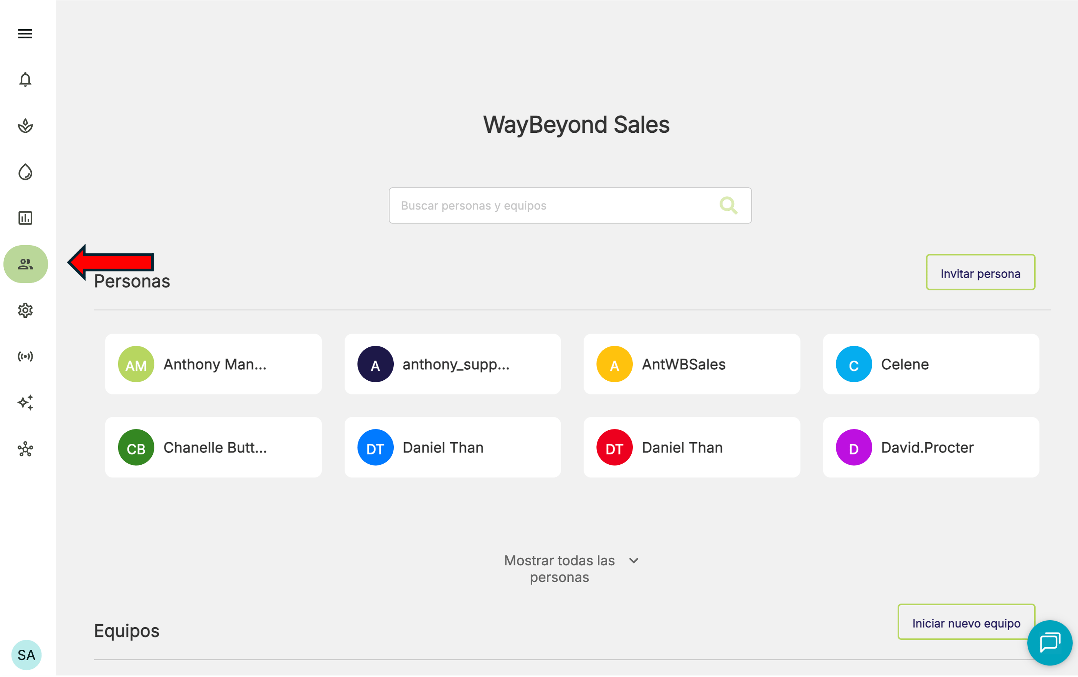This screenshot has height=677, width=1078.
Task: Click the search magnifier icon
Action: (x=728, y=206)
